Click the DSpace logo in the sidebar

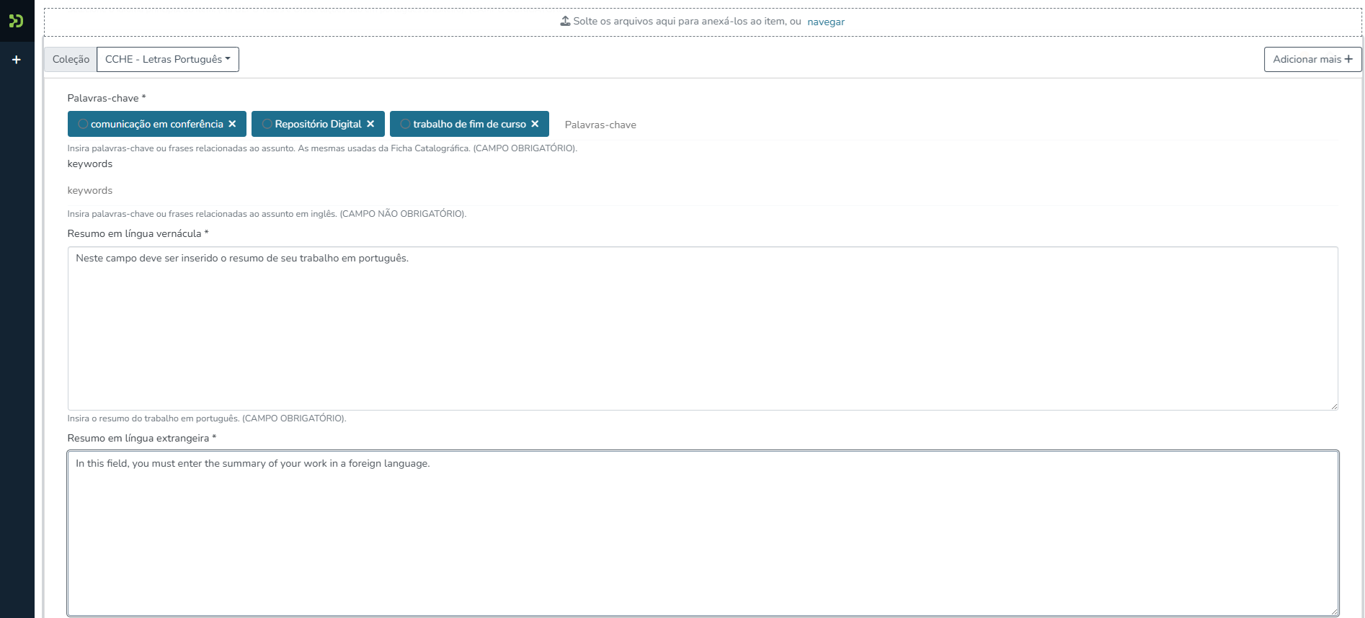point(16,21)
